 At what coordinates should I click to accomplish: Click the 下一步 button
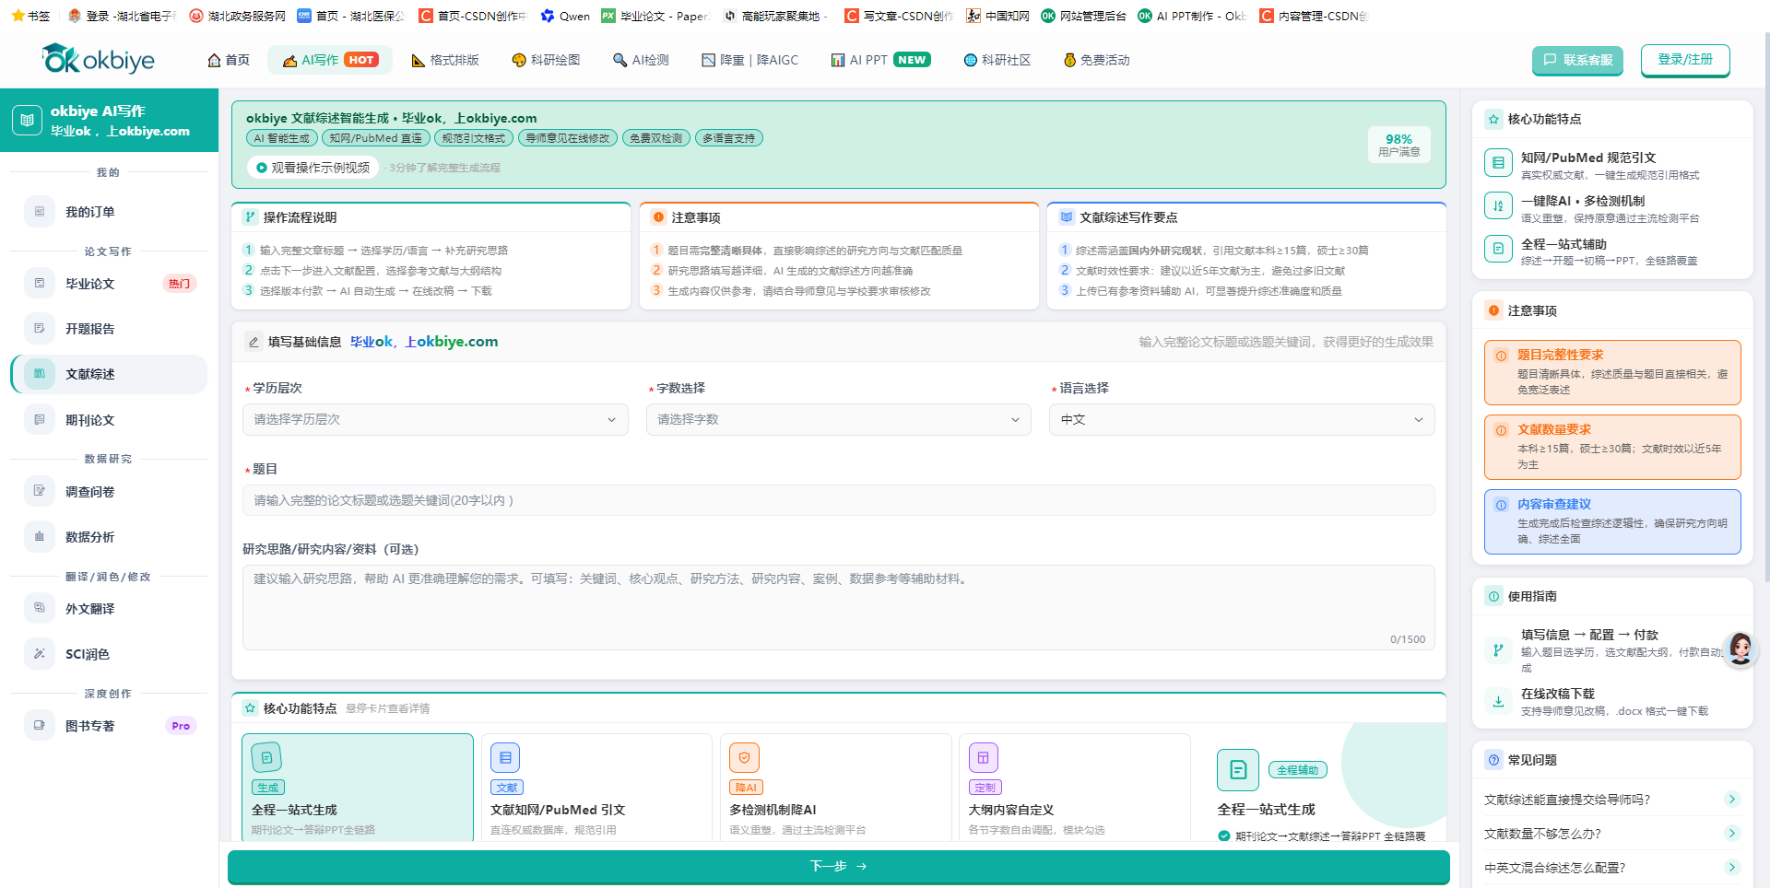838,867
